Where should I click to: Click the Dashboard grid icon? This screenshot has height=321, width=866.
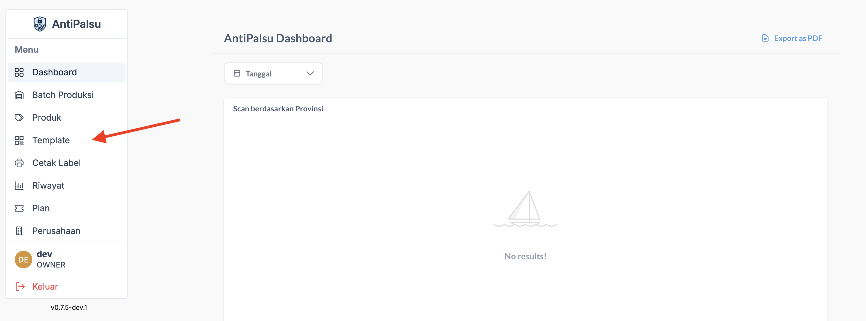coord(19,72)
